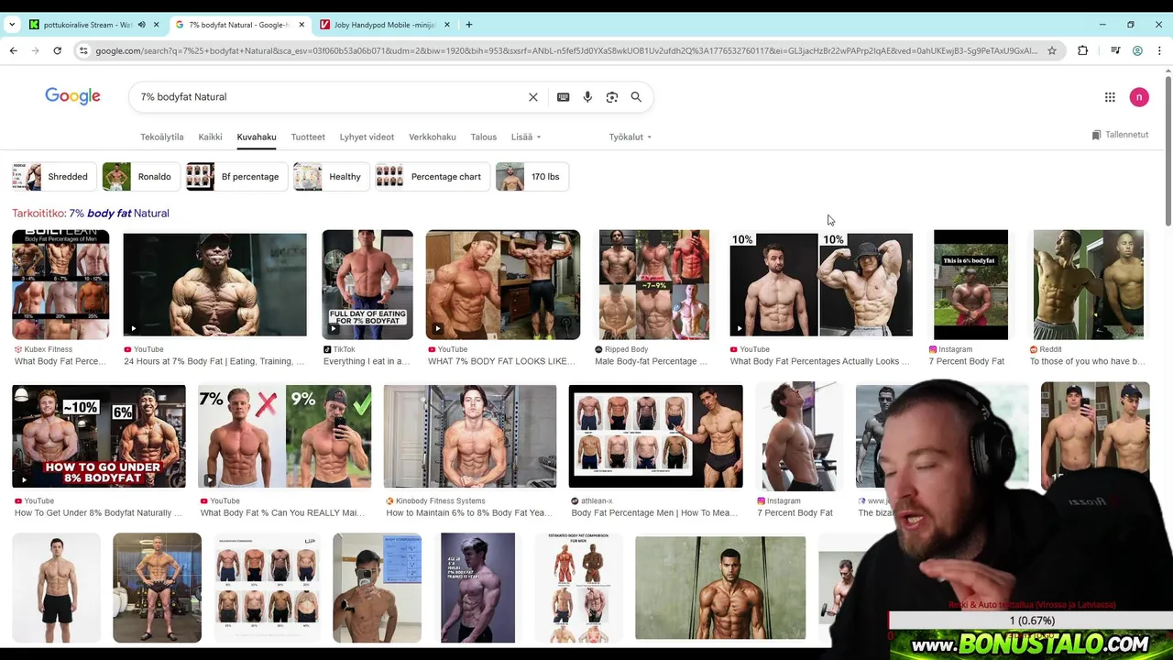Viewport: 1173px width, 660px height.
Task: Open the Kubex Fitness body fat chart image
Action: pos(60,284)
